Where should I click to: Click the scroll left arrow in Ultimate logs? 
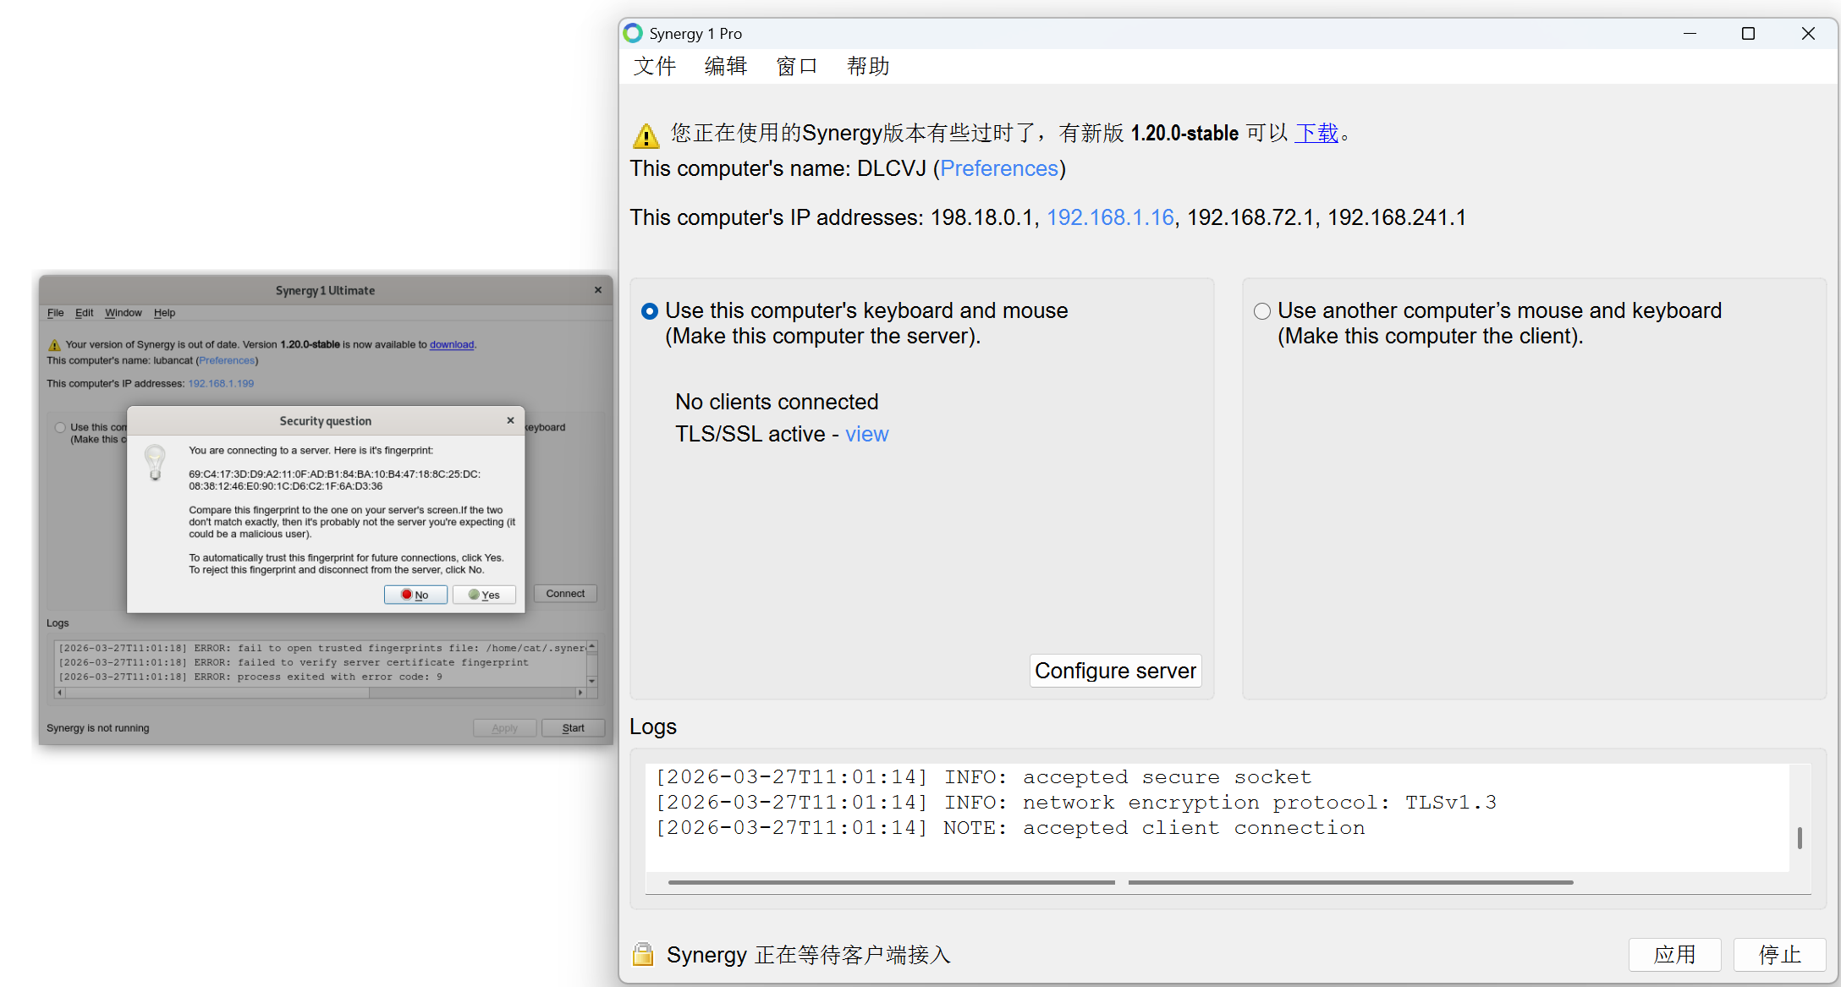59,693
